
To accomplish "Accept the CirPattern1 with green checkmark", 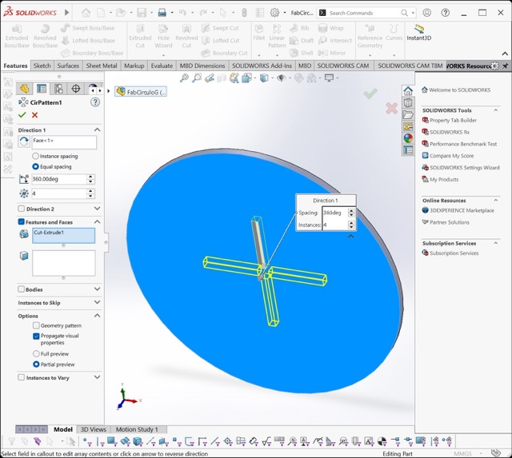I will [22, 115].
